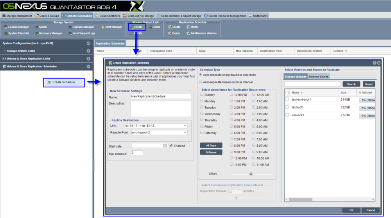Select the Replication Schedules tab

110,43
